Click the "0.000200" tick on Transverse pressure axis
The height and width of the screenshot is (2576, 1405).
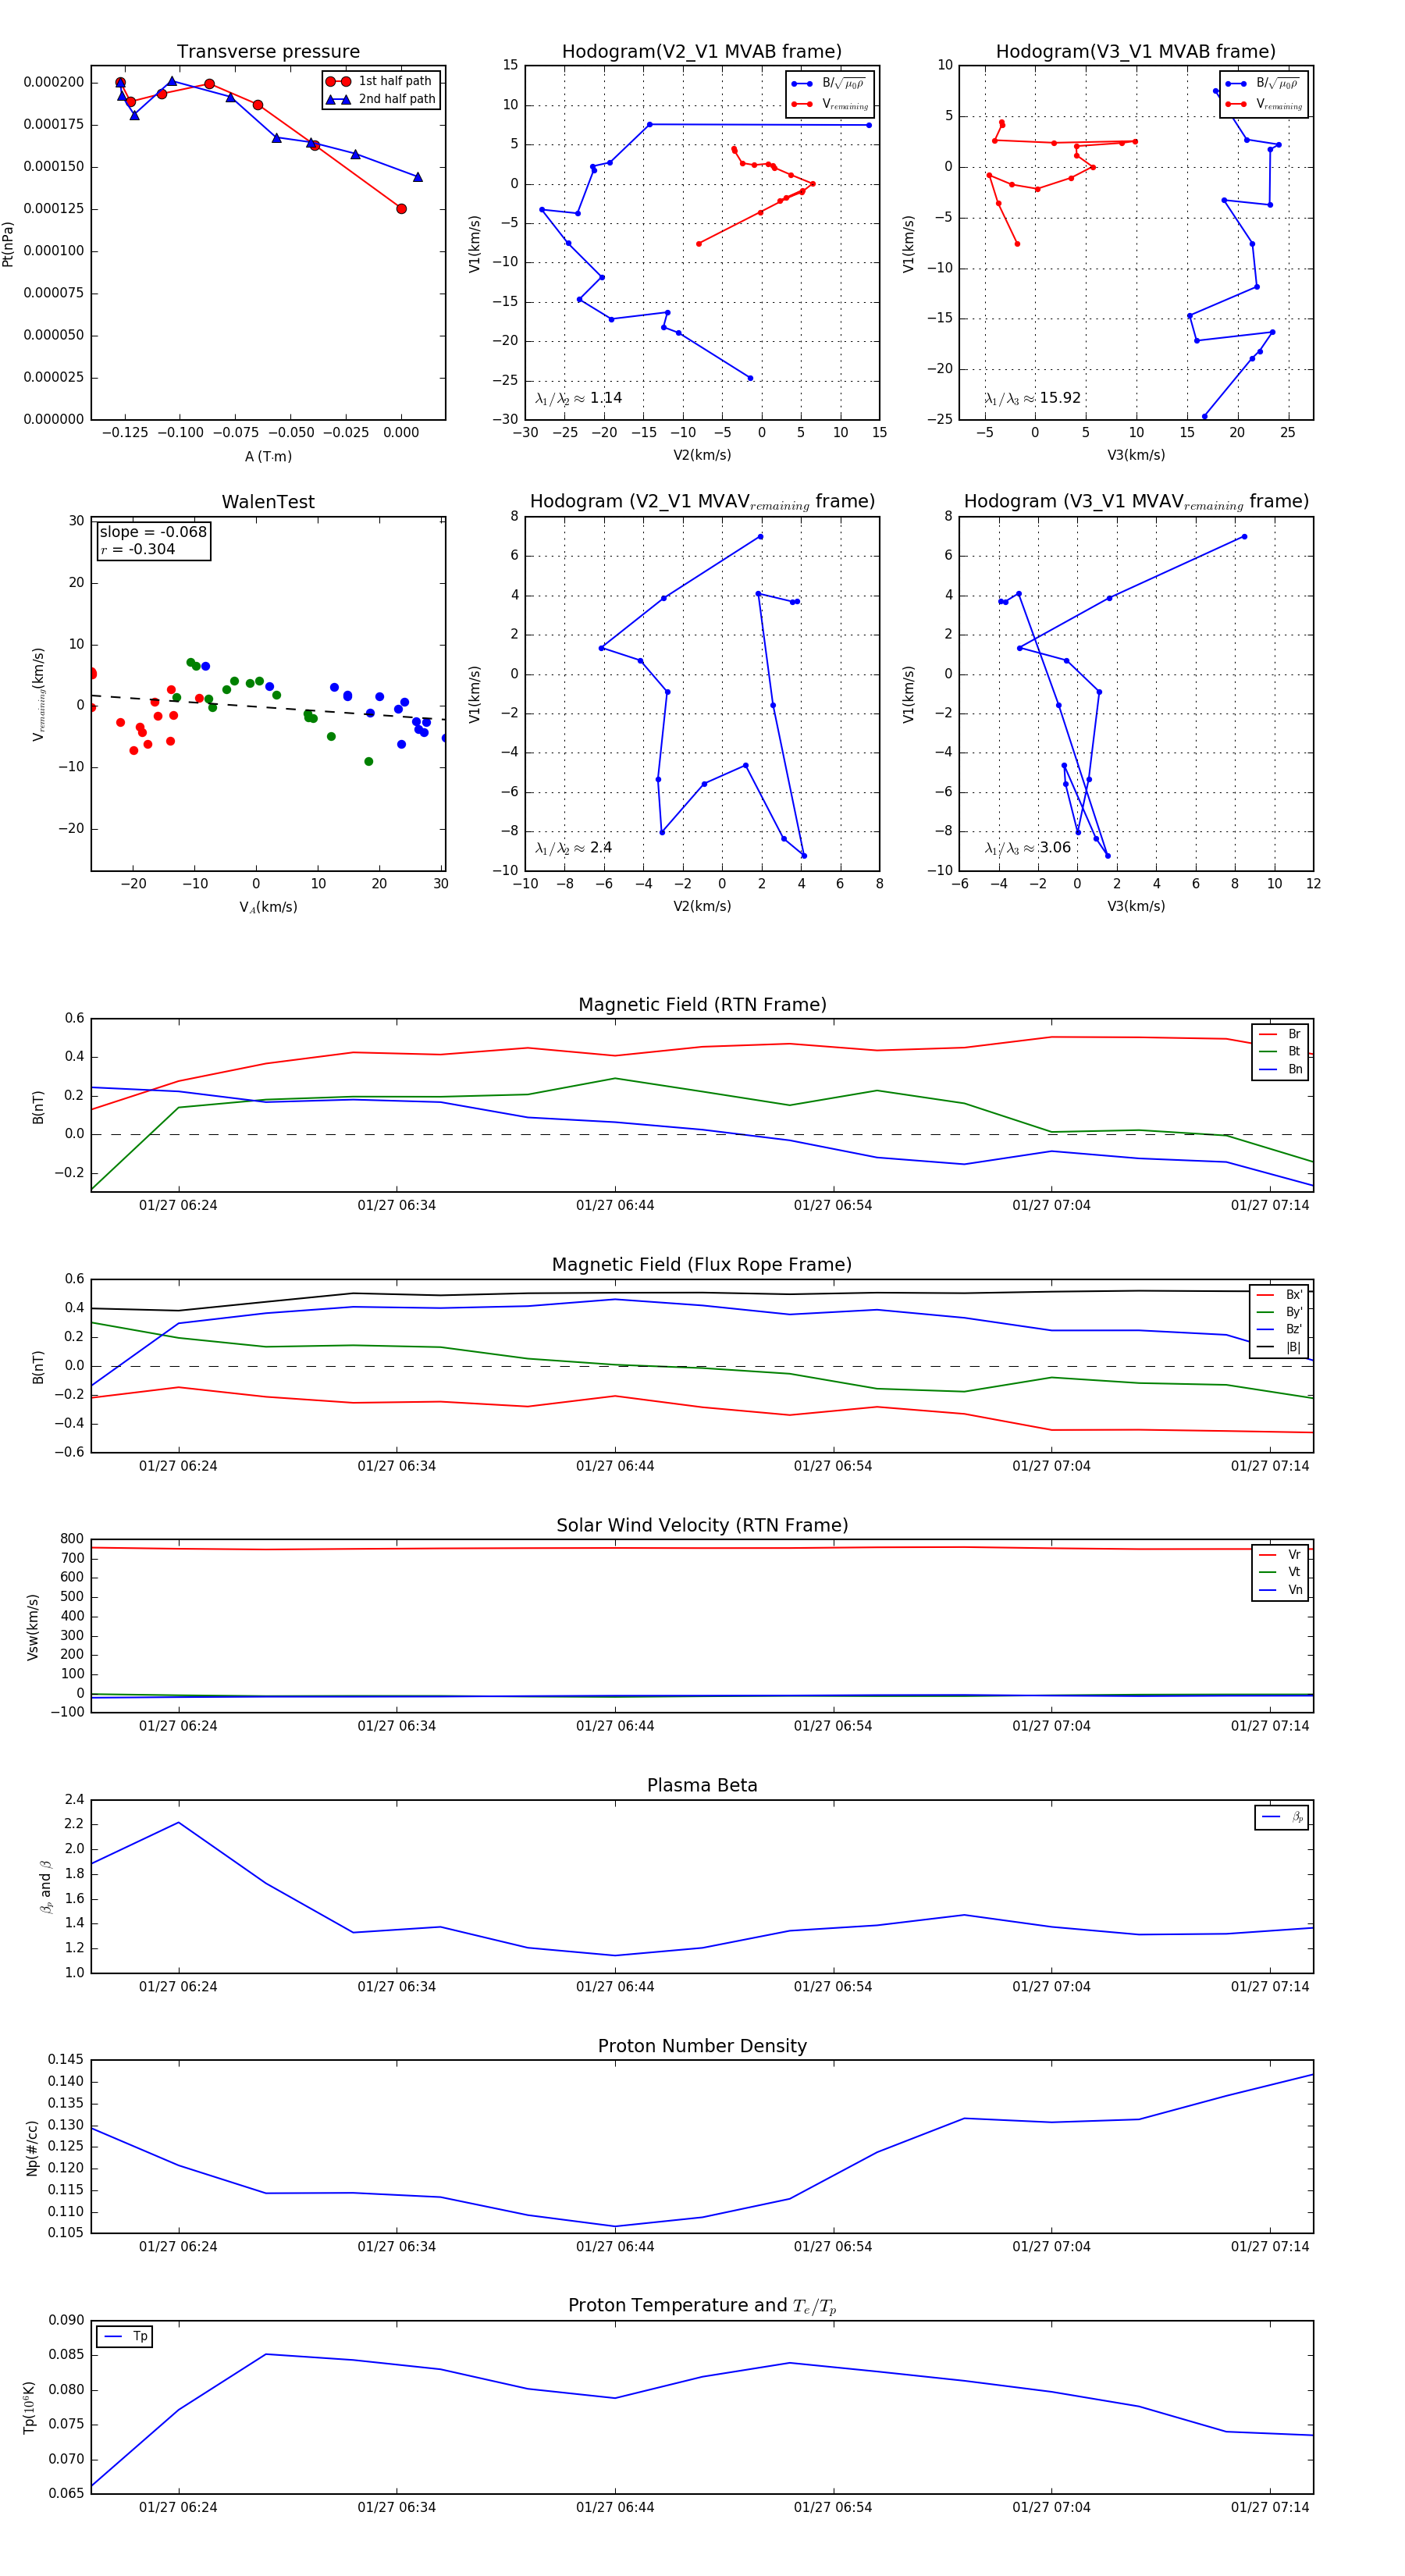coord(54,82)
